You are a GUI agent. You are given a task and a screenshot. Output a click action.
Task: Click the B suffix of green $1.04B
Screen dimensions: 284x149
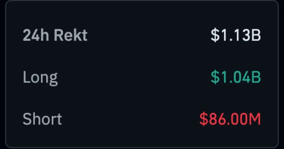coord(256,77)
